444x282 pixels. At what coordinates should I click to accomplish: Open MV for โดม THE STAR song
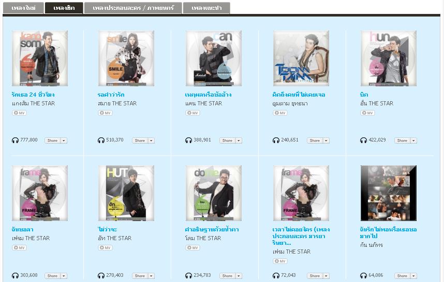[193, 248]
